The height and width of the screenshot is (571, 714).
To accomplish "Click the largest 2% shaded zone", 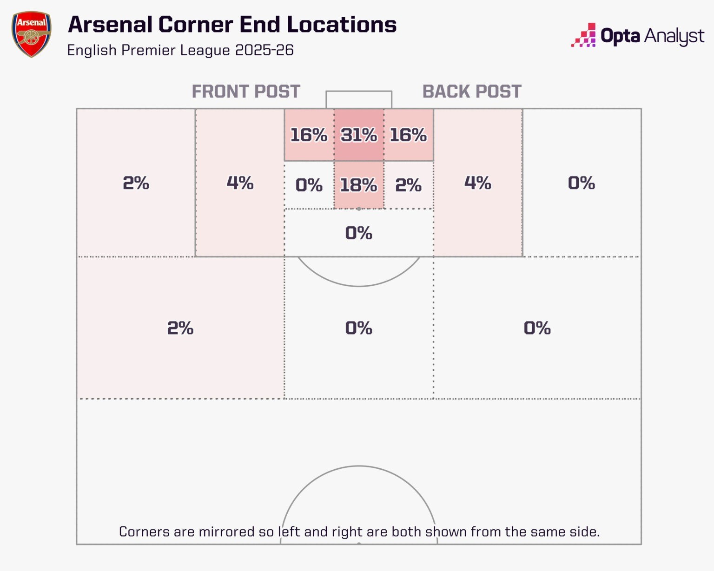I will click(180, 328).
